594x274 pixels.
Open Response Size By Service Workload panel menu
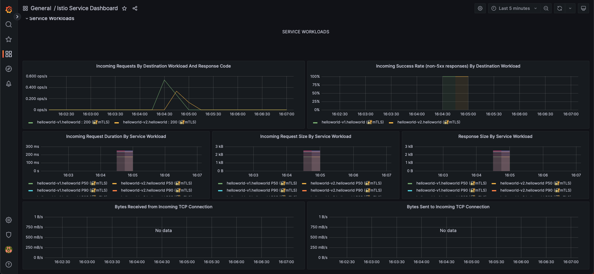point(495,136)
